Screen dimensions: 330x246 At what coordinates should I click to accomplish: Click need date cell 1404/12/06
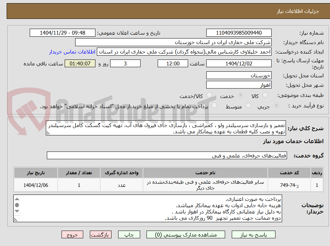point(36,185)
